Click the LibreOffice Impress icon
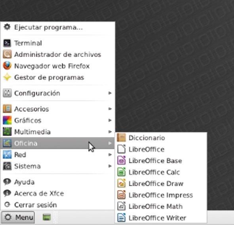The image size is (234, 225). (121, 195)
